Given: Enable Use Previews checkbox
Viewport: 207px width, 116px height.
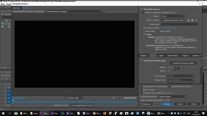Looking at the screenshot, I should (170, 86).
